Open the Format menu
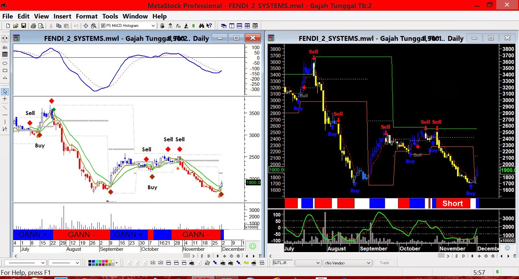The height and width of the screenshot is (279, 519). [x=87, y=16]
